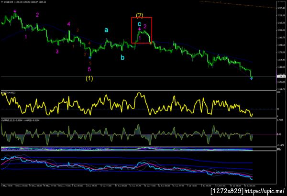Click the highlighted current price tag on the axis
Image resolution: width=287 pixels, height=196 pixels.
click(281, 76)
